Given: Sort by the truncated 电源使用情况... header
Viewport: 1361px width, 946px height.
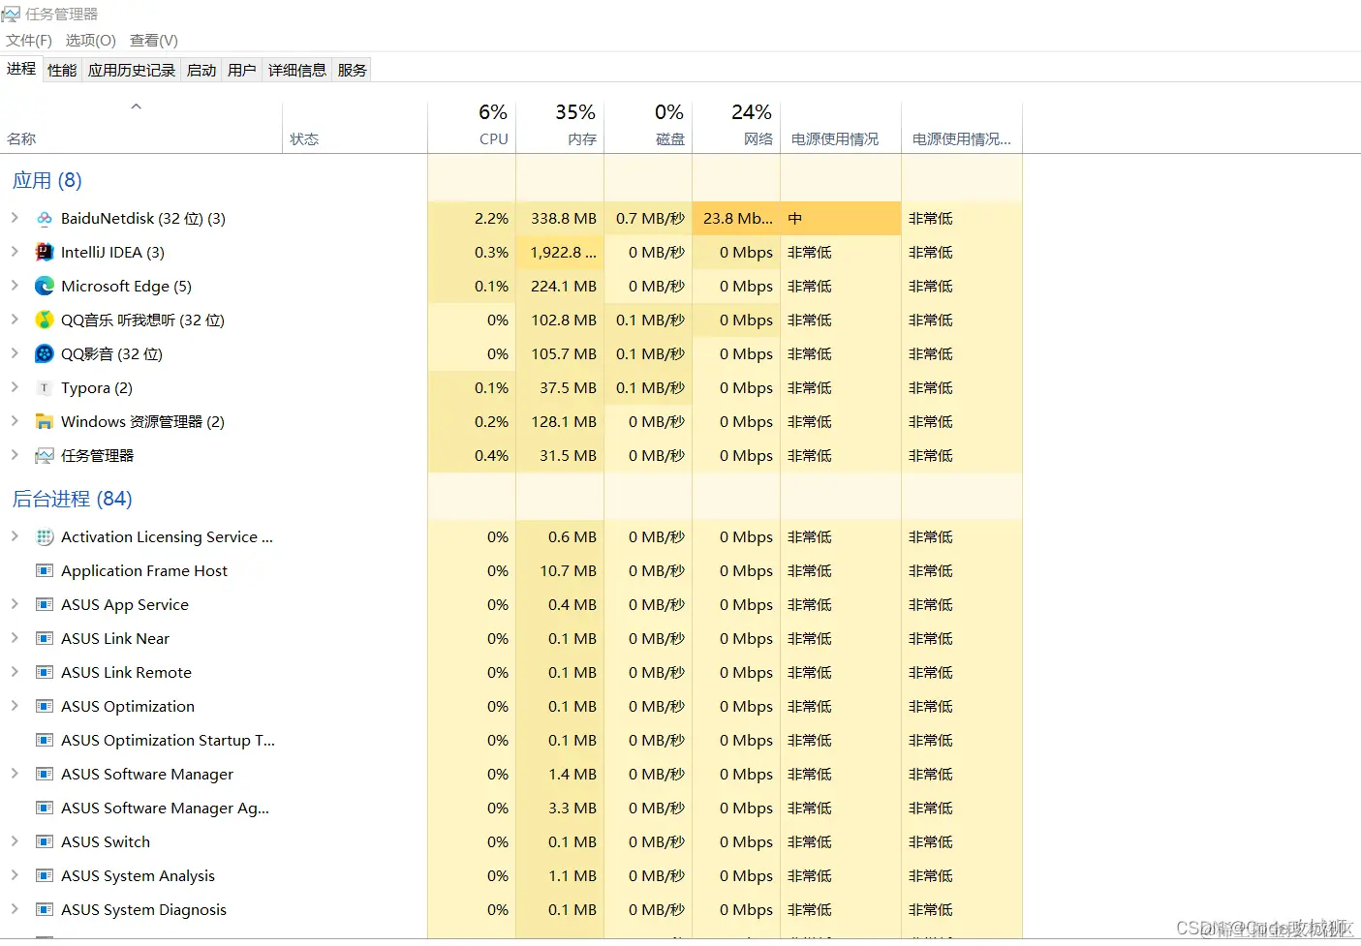Looking at the screenshot, I should 962,127.
